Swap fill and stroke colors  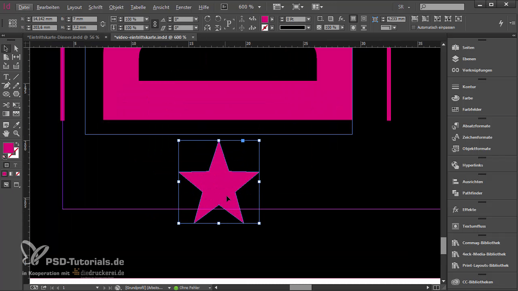pyautogui.click(x=17, y=144)
